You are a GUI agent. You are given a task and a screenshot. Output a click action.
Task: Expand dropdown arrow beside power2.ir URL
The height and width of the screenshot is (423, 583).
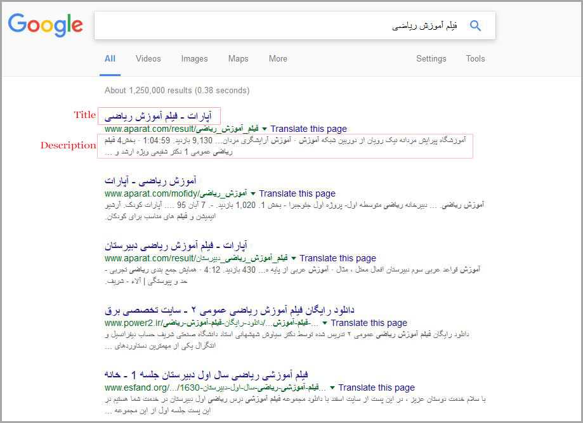click(x=325, y=323)
